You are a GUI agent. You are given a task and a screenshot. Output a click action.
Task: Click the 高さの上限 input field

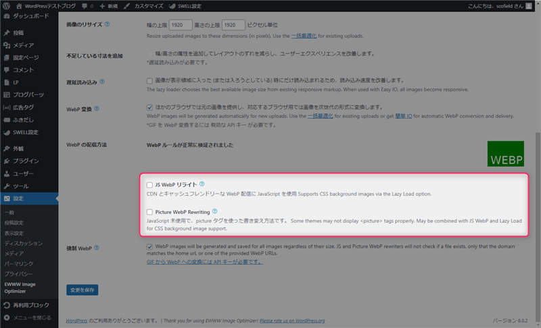pyautogui.click(x=233, y=25)
